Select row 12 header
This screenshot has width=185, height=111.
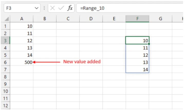point(5,105)
